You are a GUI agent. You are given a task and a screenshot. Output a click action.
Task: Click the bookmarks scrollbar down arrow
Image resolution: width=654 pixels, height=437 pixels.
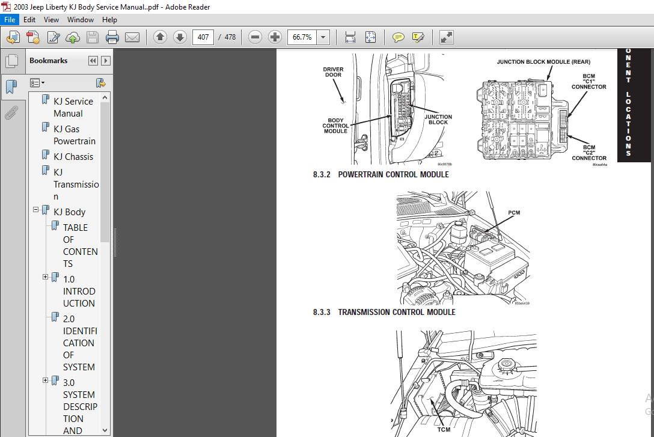105,430
